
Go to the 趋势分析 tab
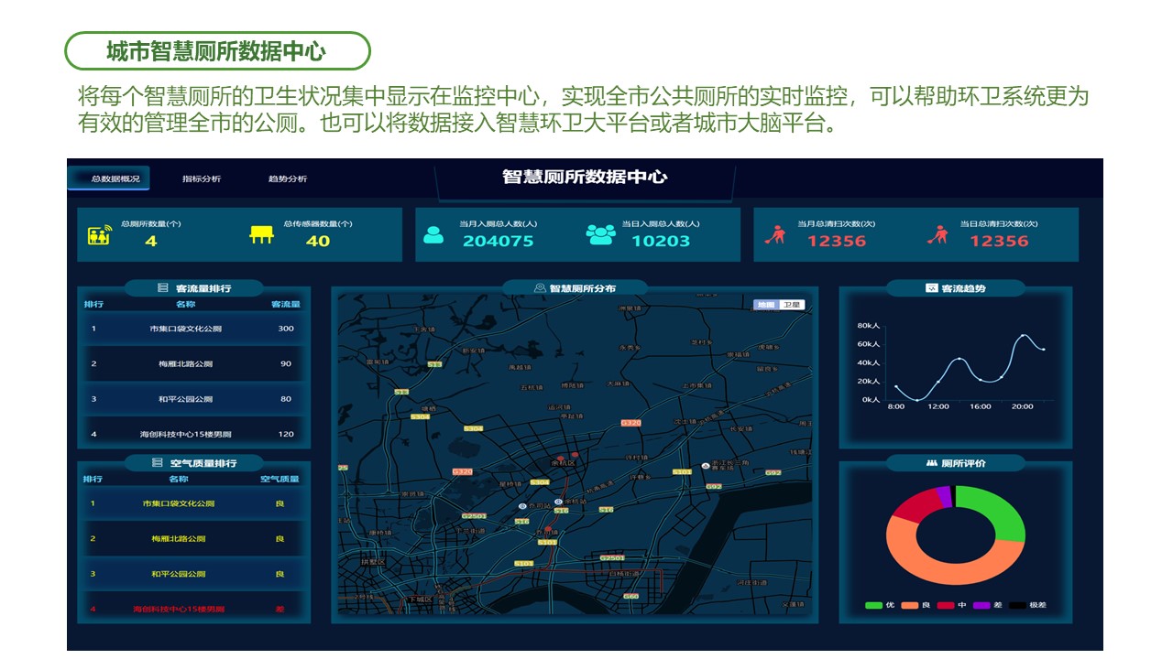coord(288,178)
